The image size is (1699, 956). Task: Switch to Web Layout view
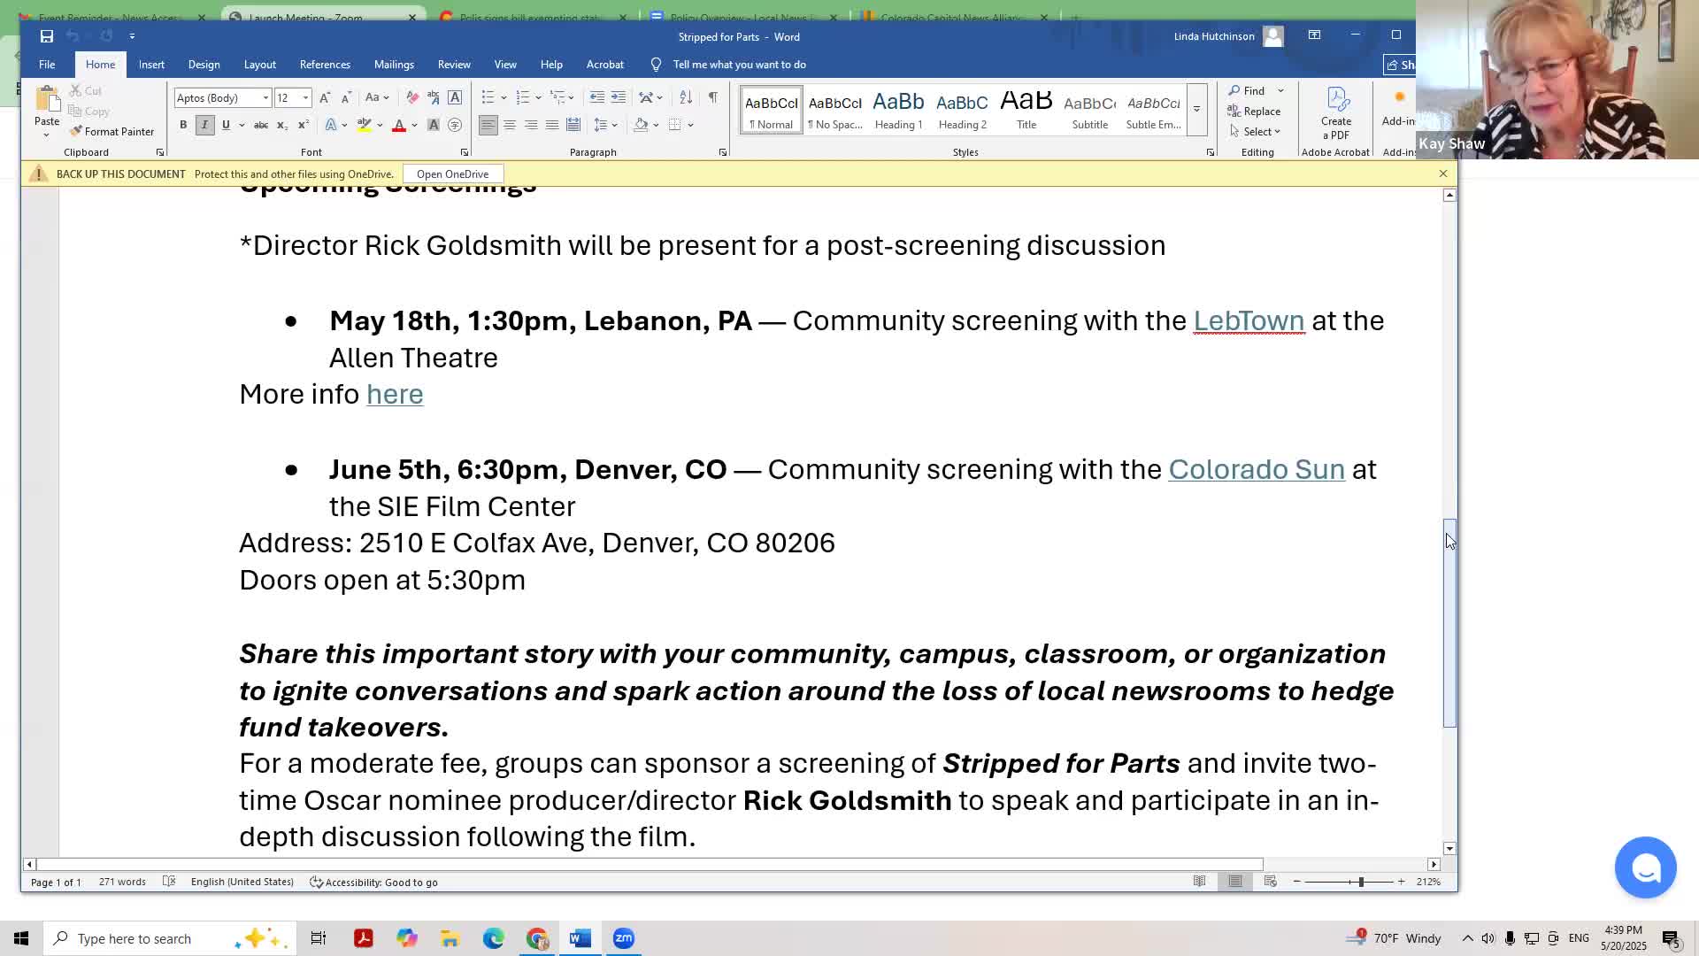pos(1271,882)
